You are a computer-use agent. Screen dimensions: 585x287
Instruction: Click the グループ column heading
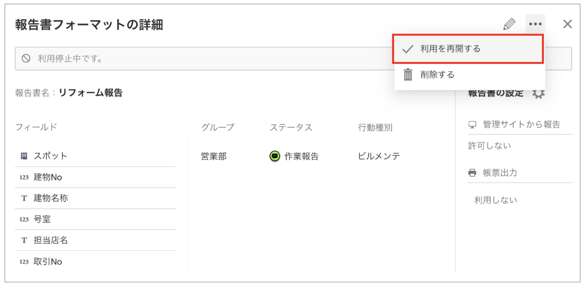point(218,127)
